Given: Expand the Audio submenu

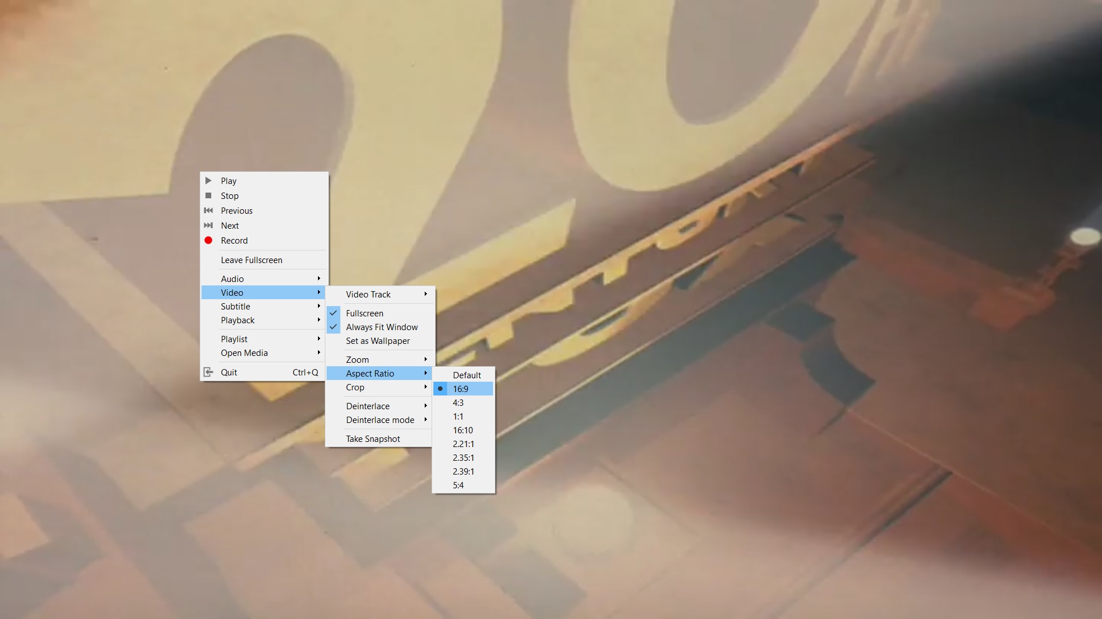Looking at the screenshot, I should click(264, 279).
